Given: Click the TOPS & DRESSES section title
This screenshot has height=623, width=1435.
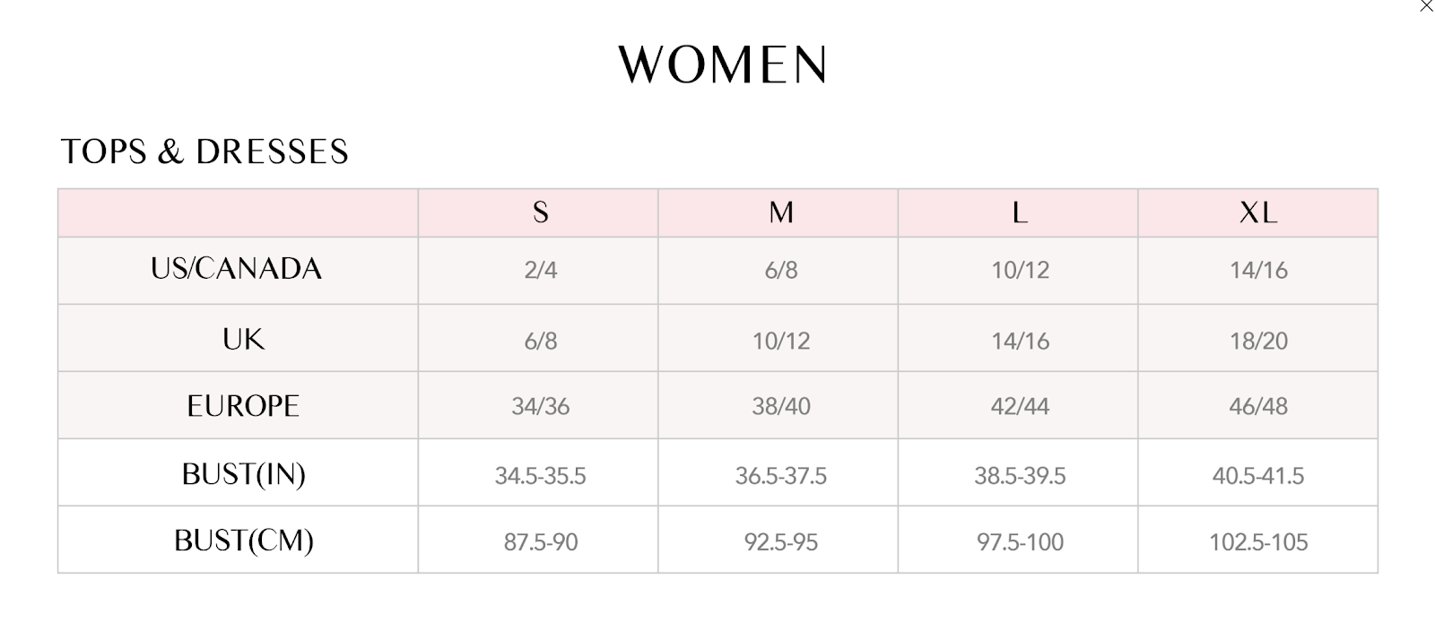Looking at the screenshot, I should pos(204,151).
